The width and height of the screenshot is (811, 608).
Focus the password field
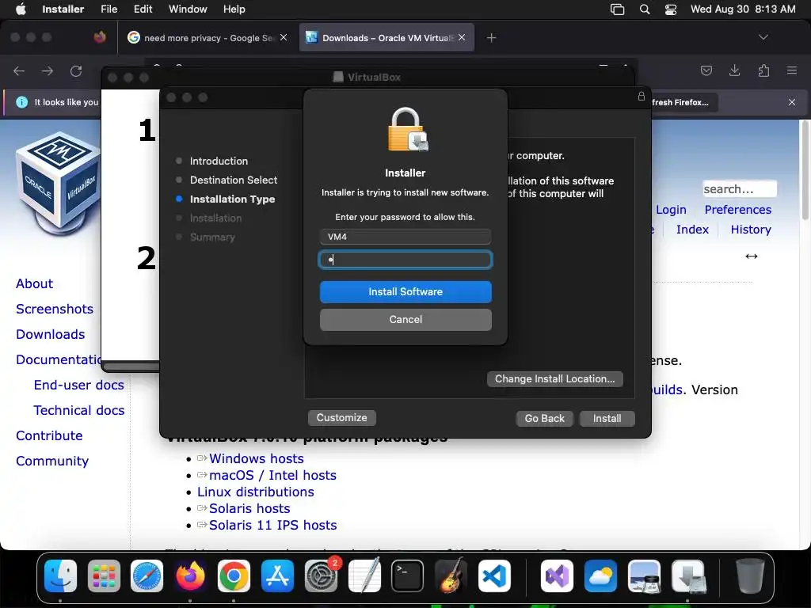coord(405,260)
